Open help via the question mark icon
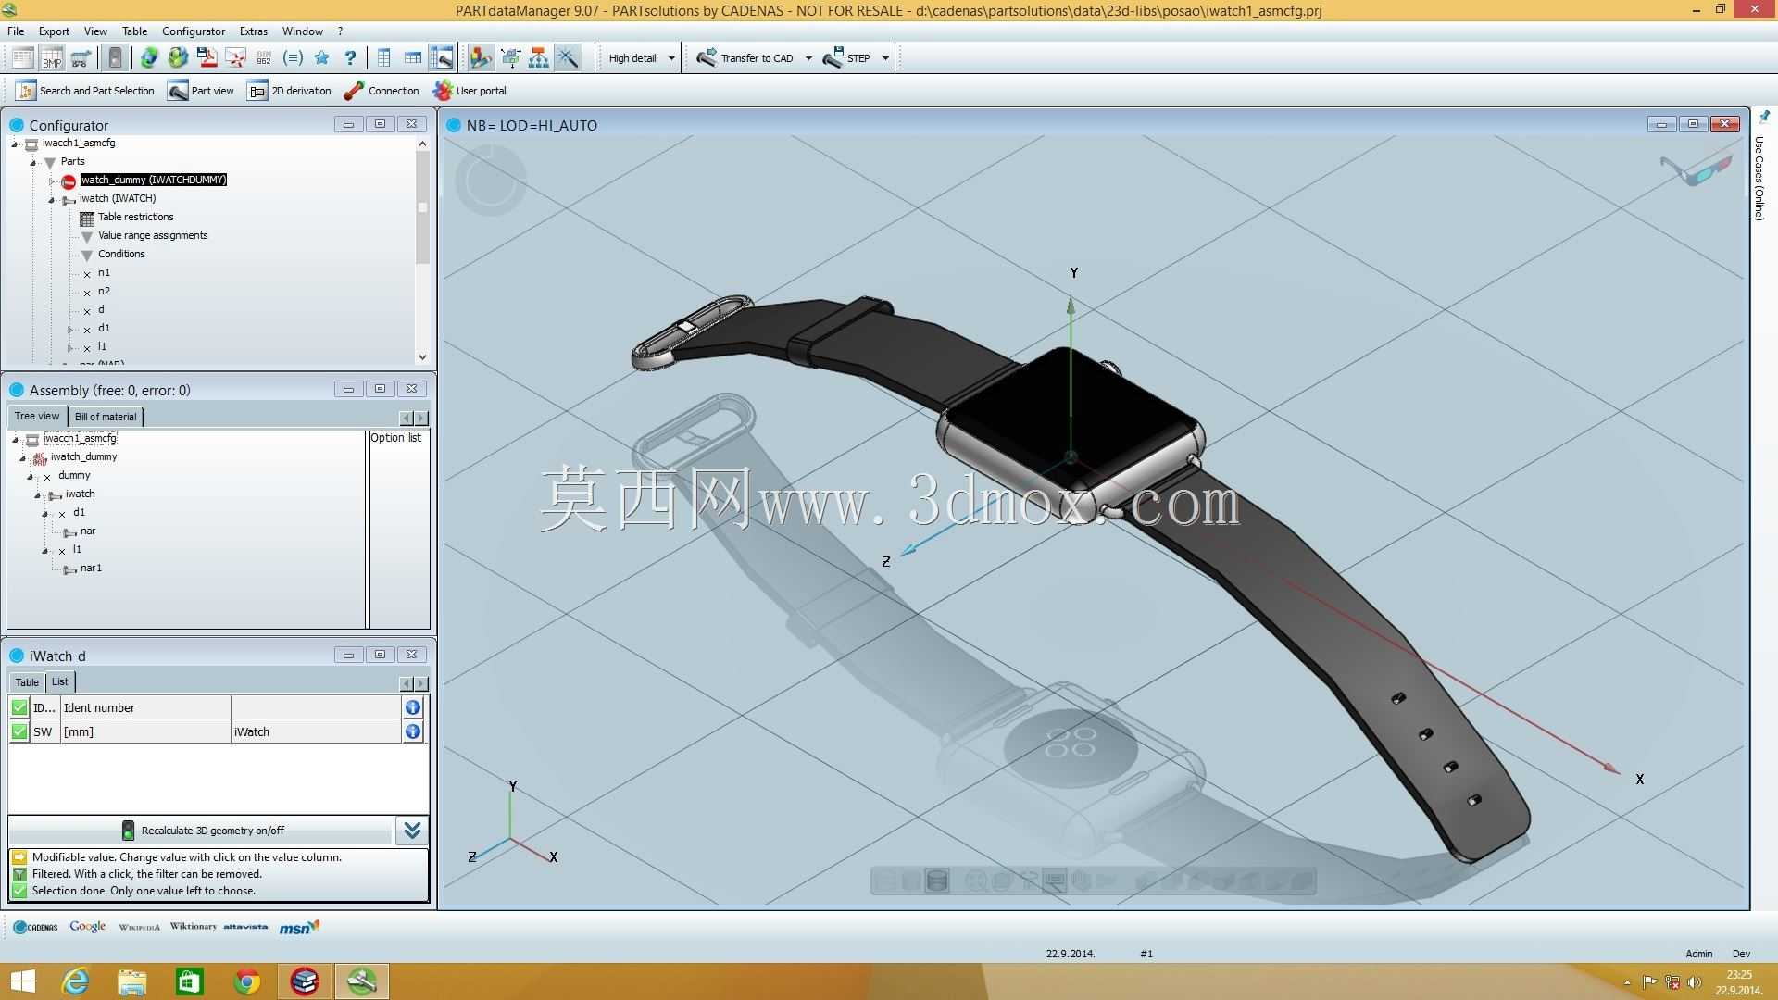Viewport: 1778px width, 1000px height. coord(350,58)
